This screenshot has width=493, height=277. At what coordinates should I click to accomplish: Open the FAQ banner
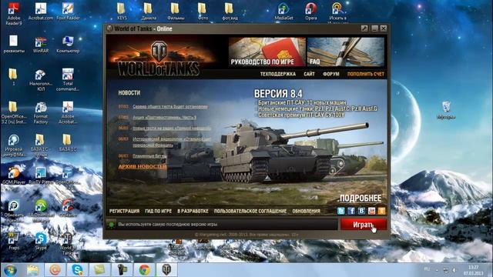click(x=346, y=52)
